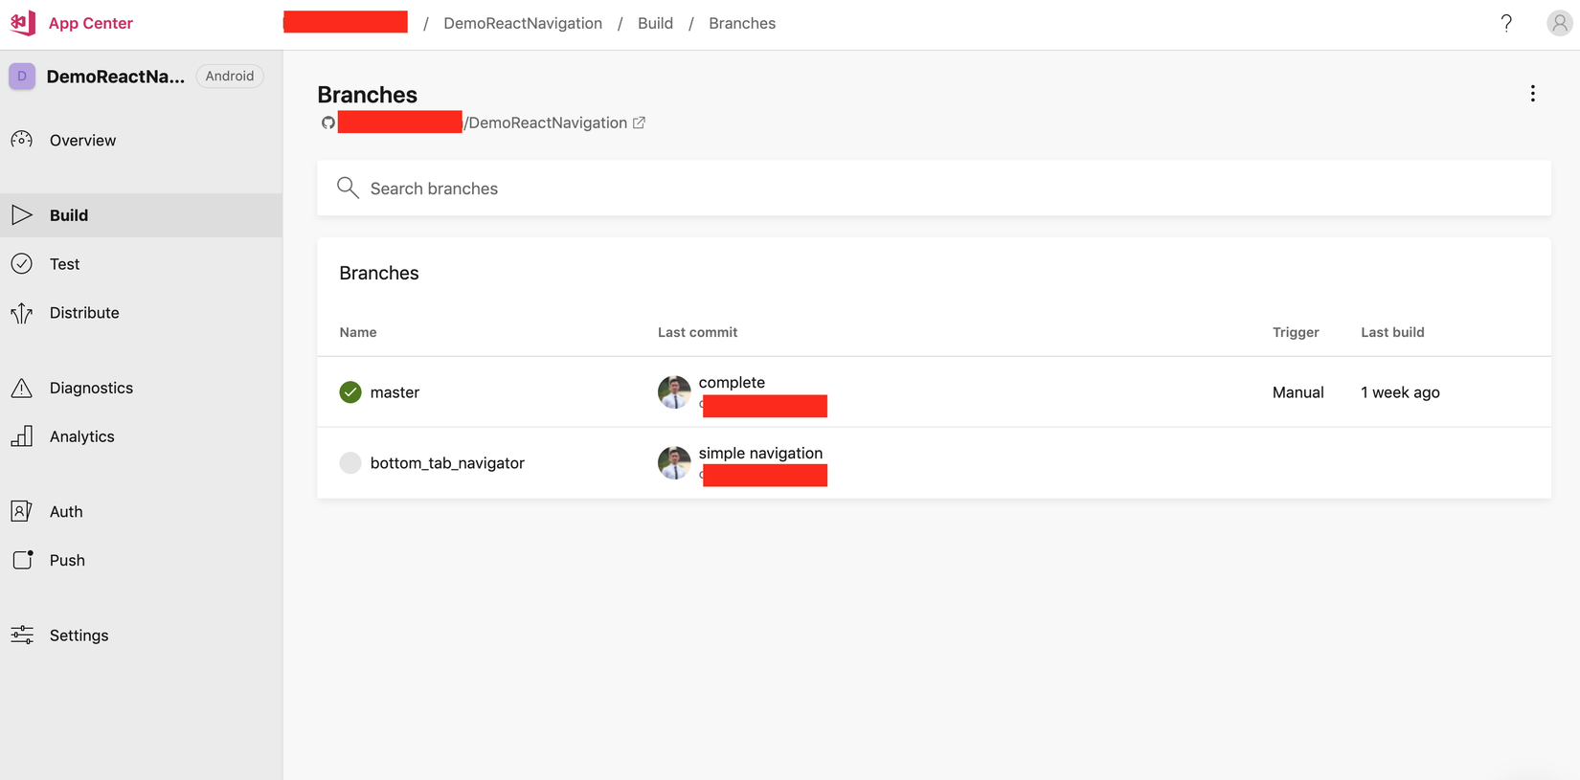Click the committer avatar on bottom_tab_navigator row

[x=674, y=463]
